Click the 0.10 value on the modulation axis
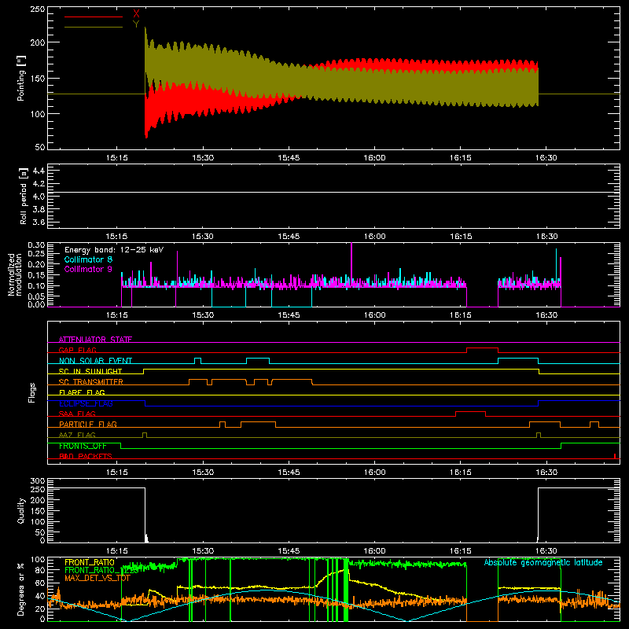This screenshot has width=629, height=629. pos(36,285)
